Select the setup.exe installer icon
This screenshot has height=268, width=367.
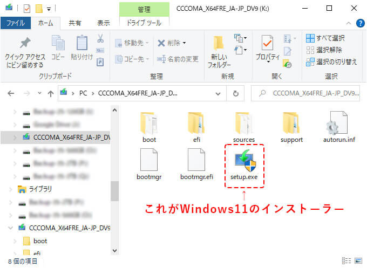click(x=245, y=161)
